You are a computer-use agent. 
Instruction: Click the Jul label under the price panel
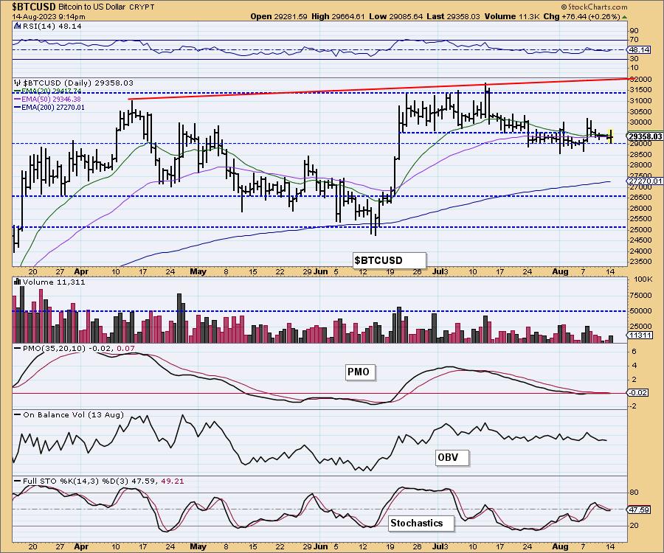439,271
